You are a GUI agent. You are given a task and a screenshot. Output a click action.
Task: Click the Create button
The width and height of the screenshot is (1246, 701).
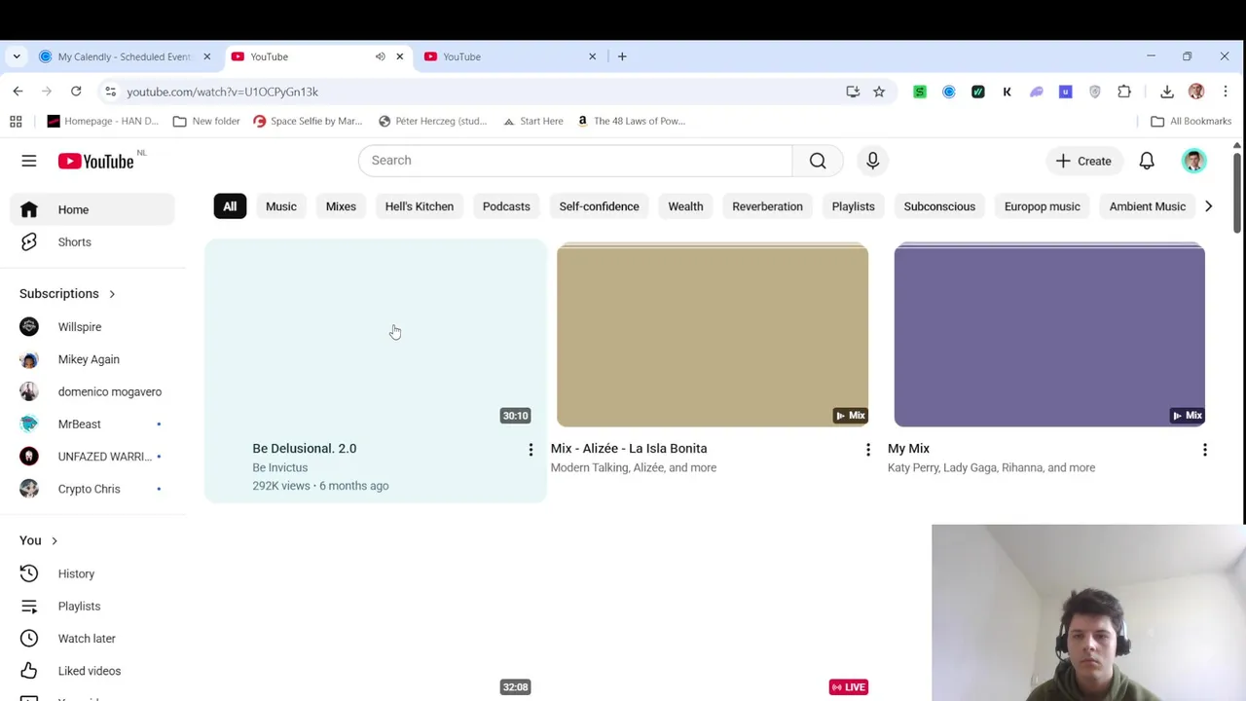point(1083,161)
